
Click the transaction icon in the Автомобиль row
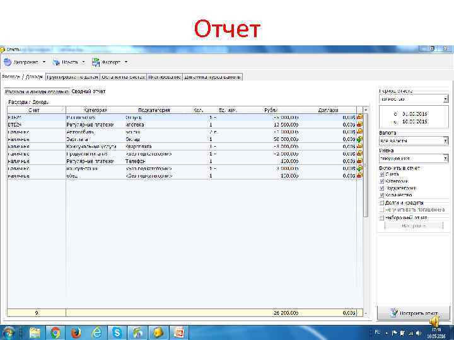(x=359, y=132)
